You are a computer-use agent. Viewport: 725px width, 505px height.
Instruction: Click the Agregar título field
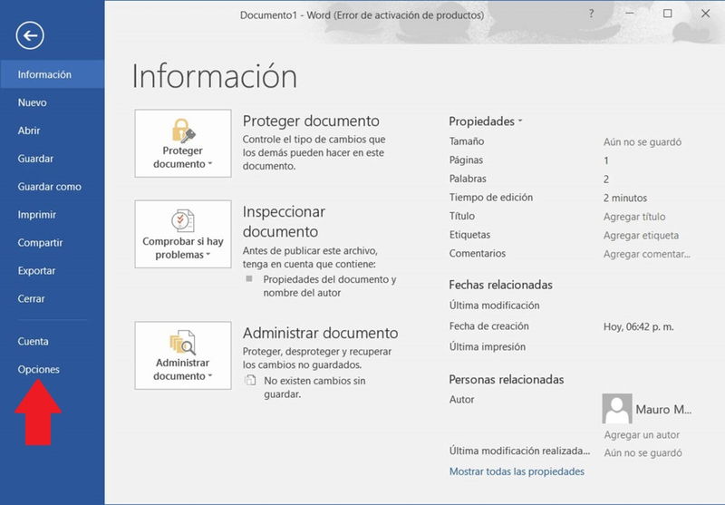[634, 217]
